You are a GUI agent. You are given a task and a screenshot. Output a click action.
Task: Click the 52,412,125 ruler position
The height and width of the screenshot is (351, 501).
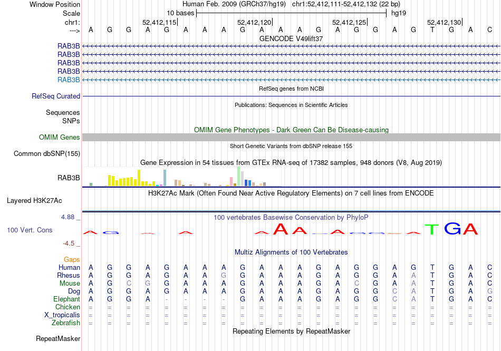[349, 22]
